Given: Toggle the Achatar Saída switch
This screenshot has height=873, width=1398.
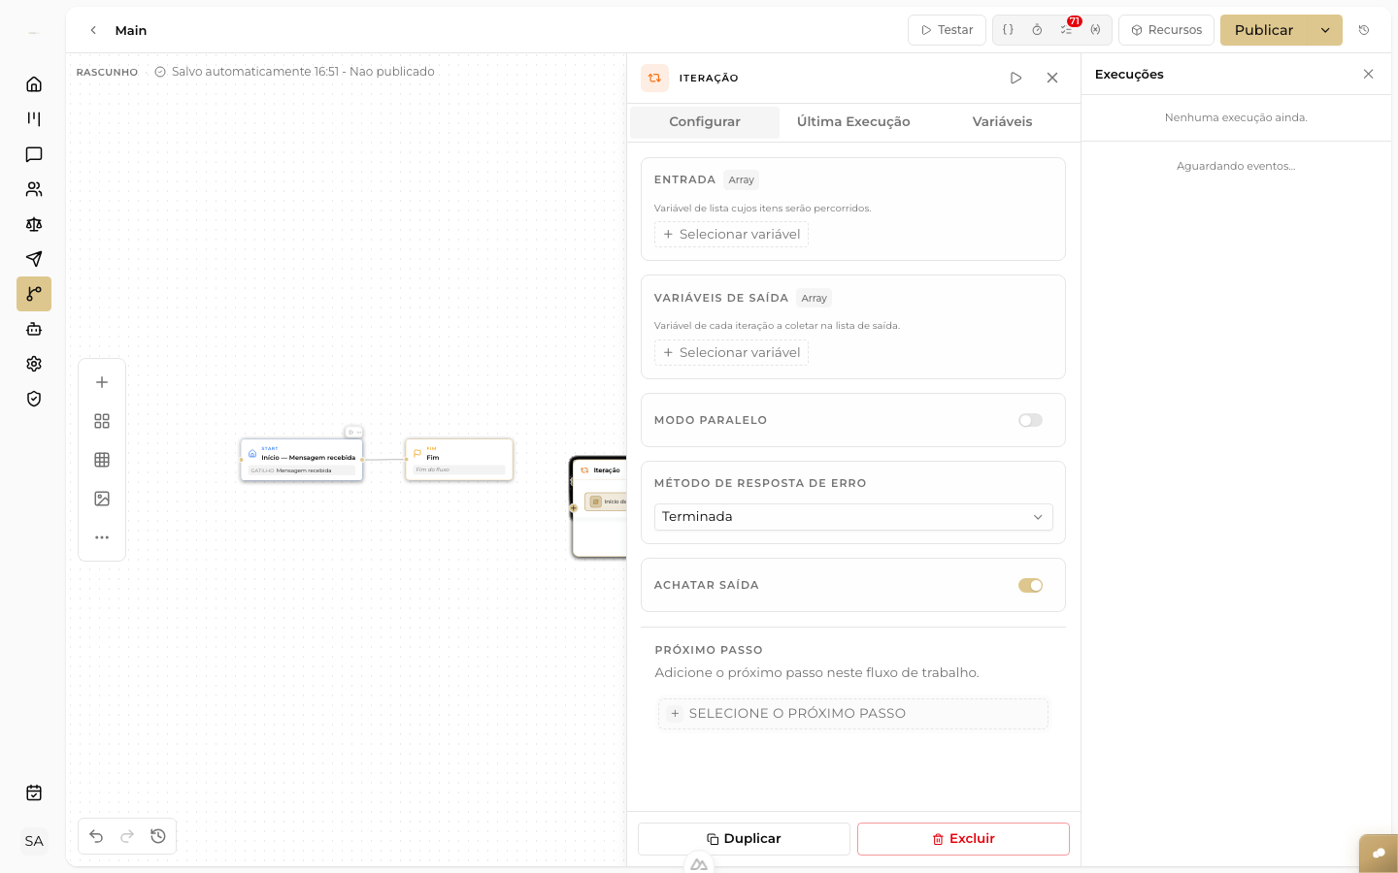Looking at the screenshot, I should pos(1030,585).
